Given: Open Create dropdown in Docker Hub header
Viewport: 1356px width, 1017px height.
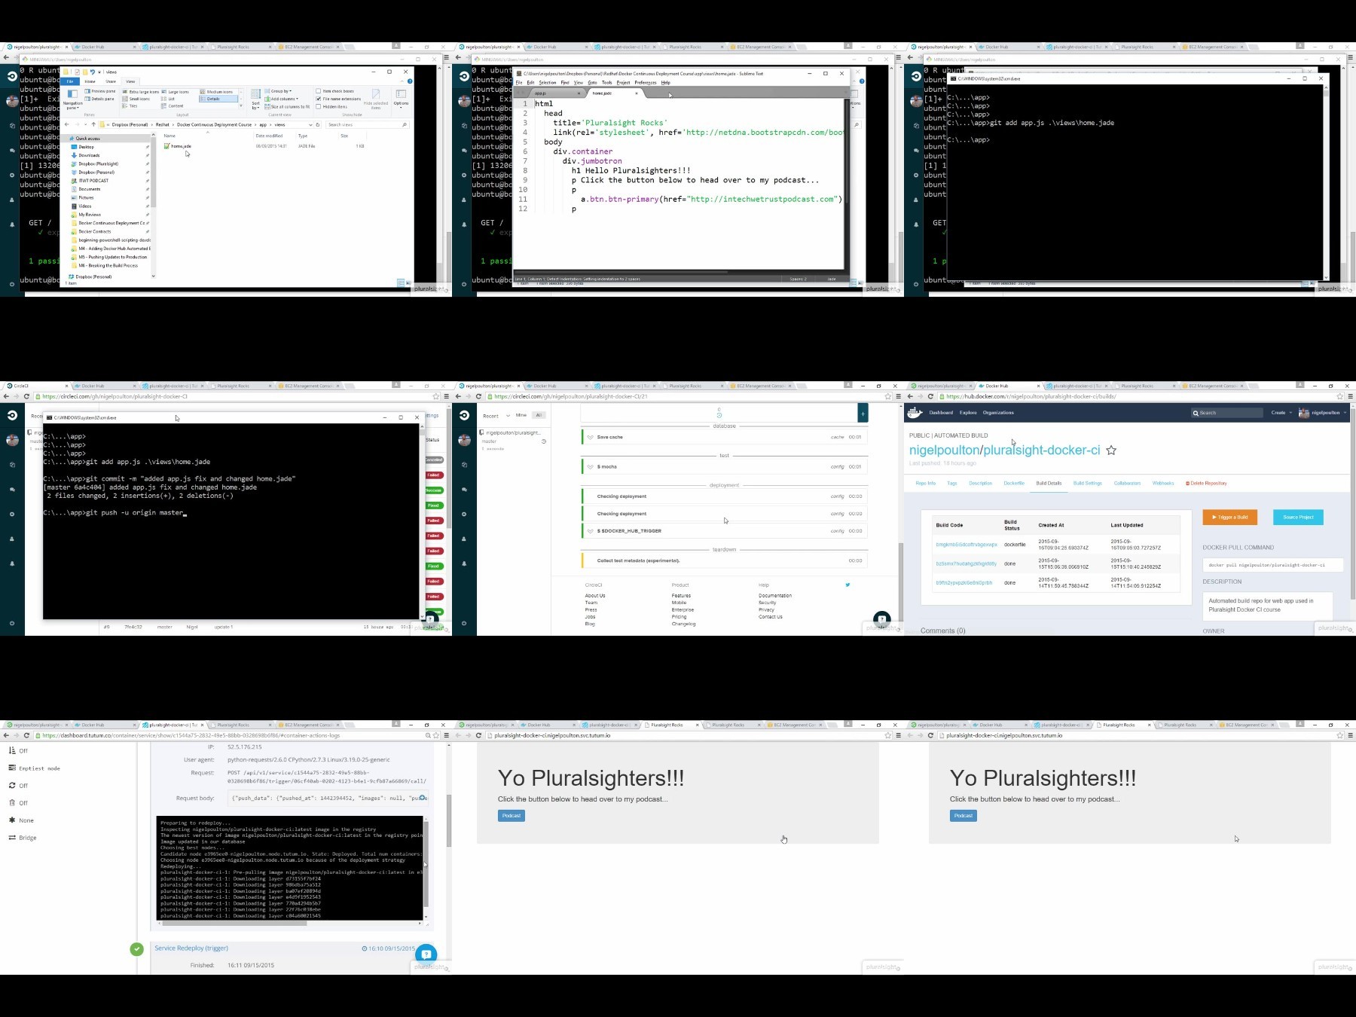Looking at the screenshot, I should coord(1281,413).
